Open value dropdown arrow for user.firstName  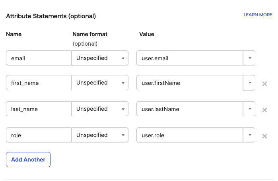point(249,83)
